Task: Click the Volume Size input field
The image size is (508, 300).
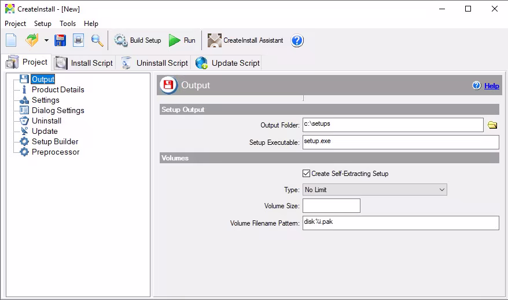Action: pyautogui.click(x=332, y=206)
